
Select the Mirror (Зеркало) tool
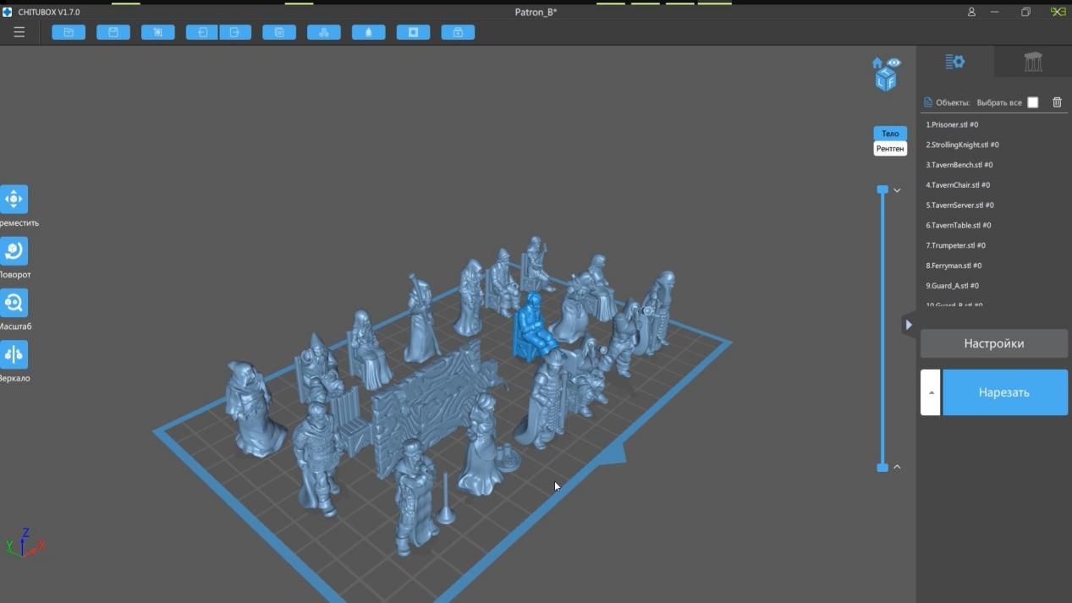point(14,355)
